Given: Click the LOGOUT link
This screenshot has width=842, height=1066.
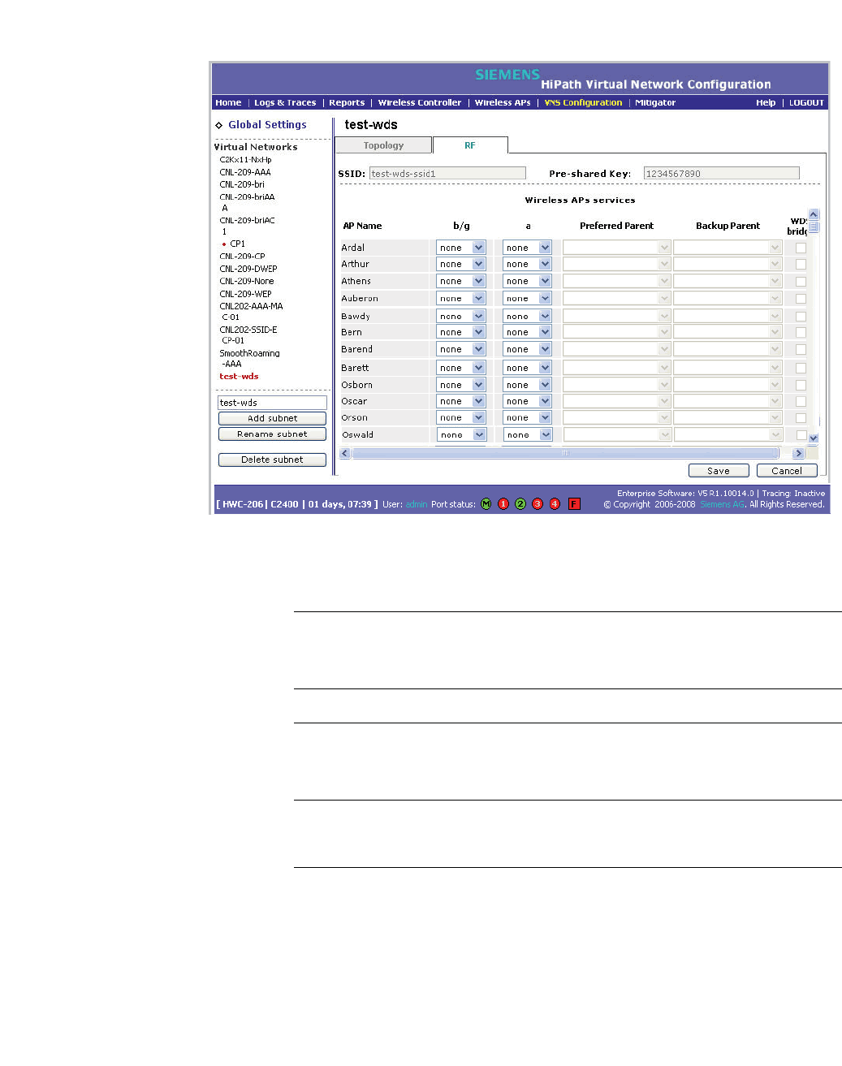Looking at the screenshot, I should click(806, 103).
